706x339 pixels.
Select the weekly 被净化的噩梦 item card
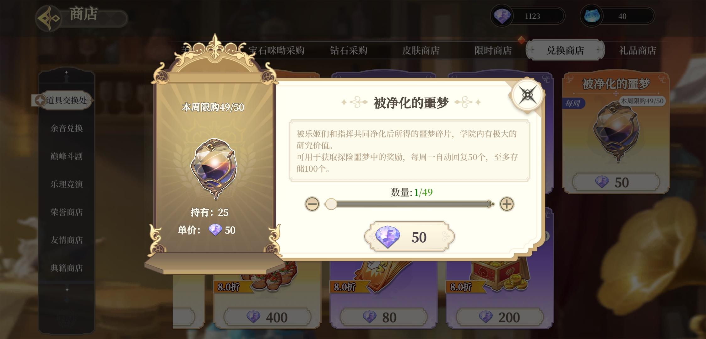tap(616, 132)
